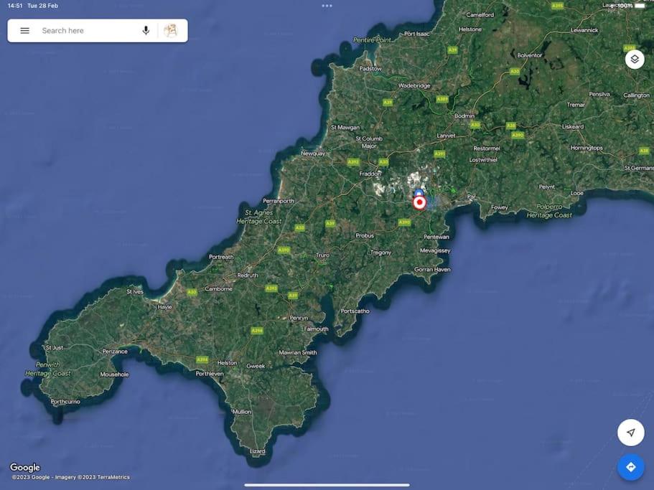Open the account profile picture
The height and width of the screenshot is (490, 654).
pos(170,30)
